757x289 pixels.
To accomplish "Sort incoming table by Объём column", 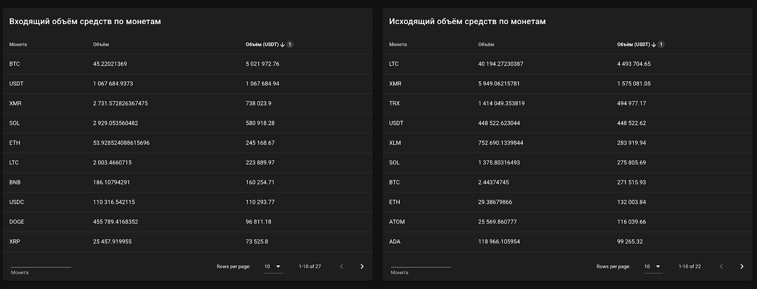I will [x=101, y=44].
